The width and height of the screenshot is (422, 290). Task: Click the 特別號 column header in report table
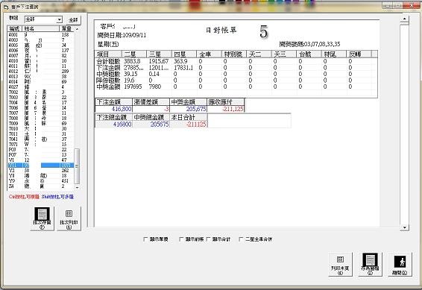pos(234,54)
